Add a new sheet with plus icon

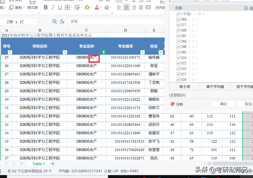point(53,164)
